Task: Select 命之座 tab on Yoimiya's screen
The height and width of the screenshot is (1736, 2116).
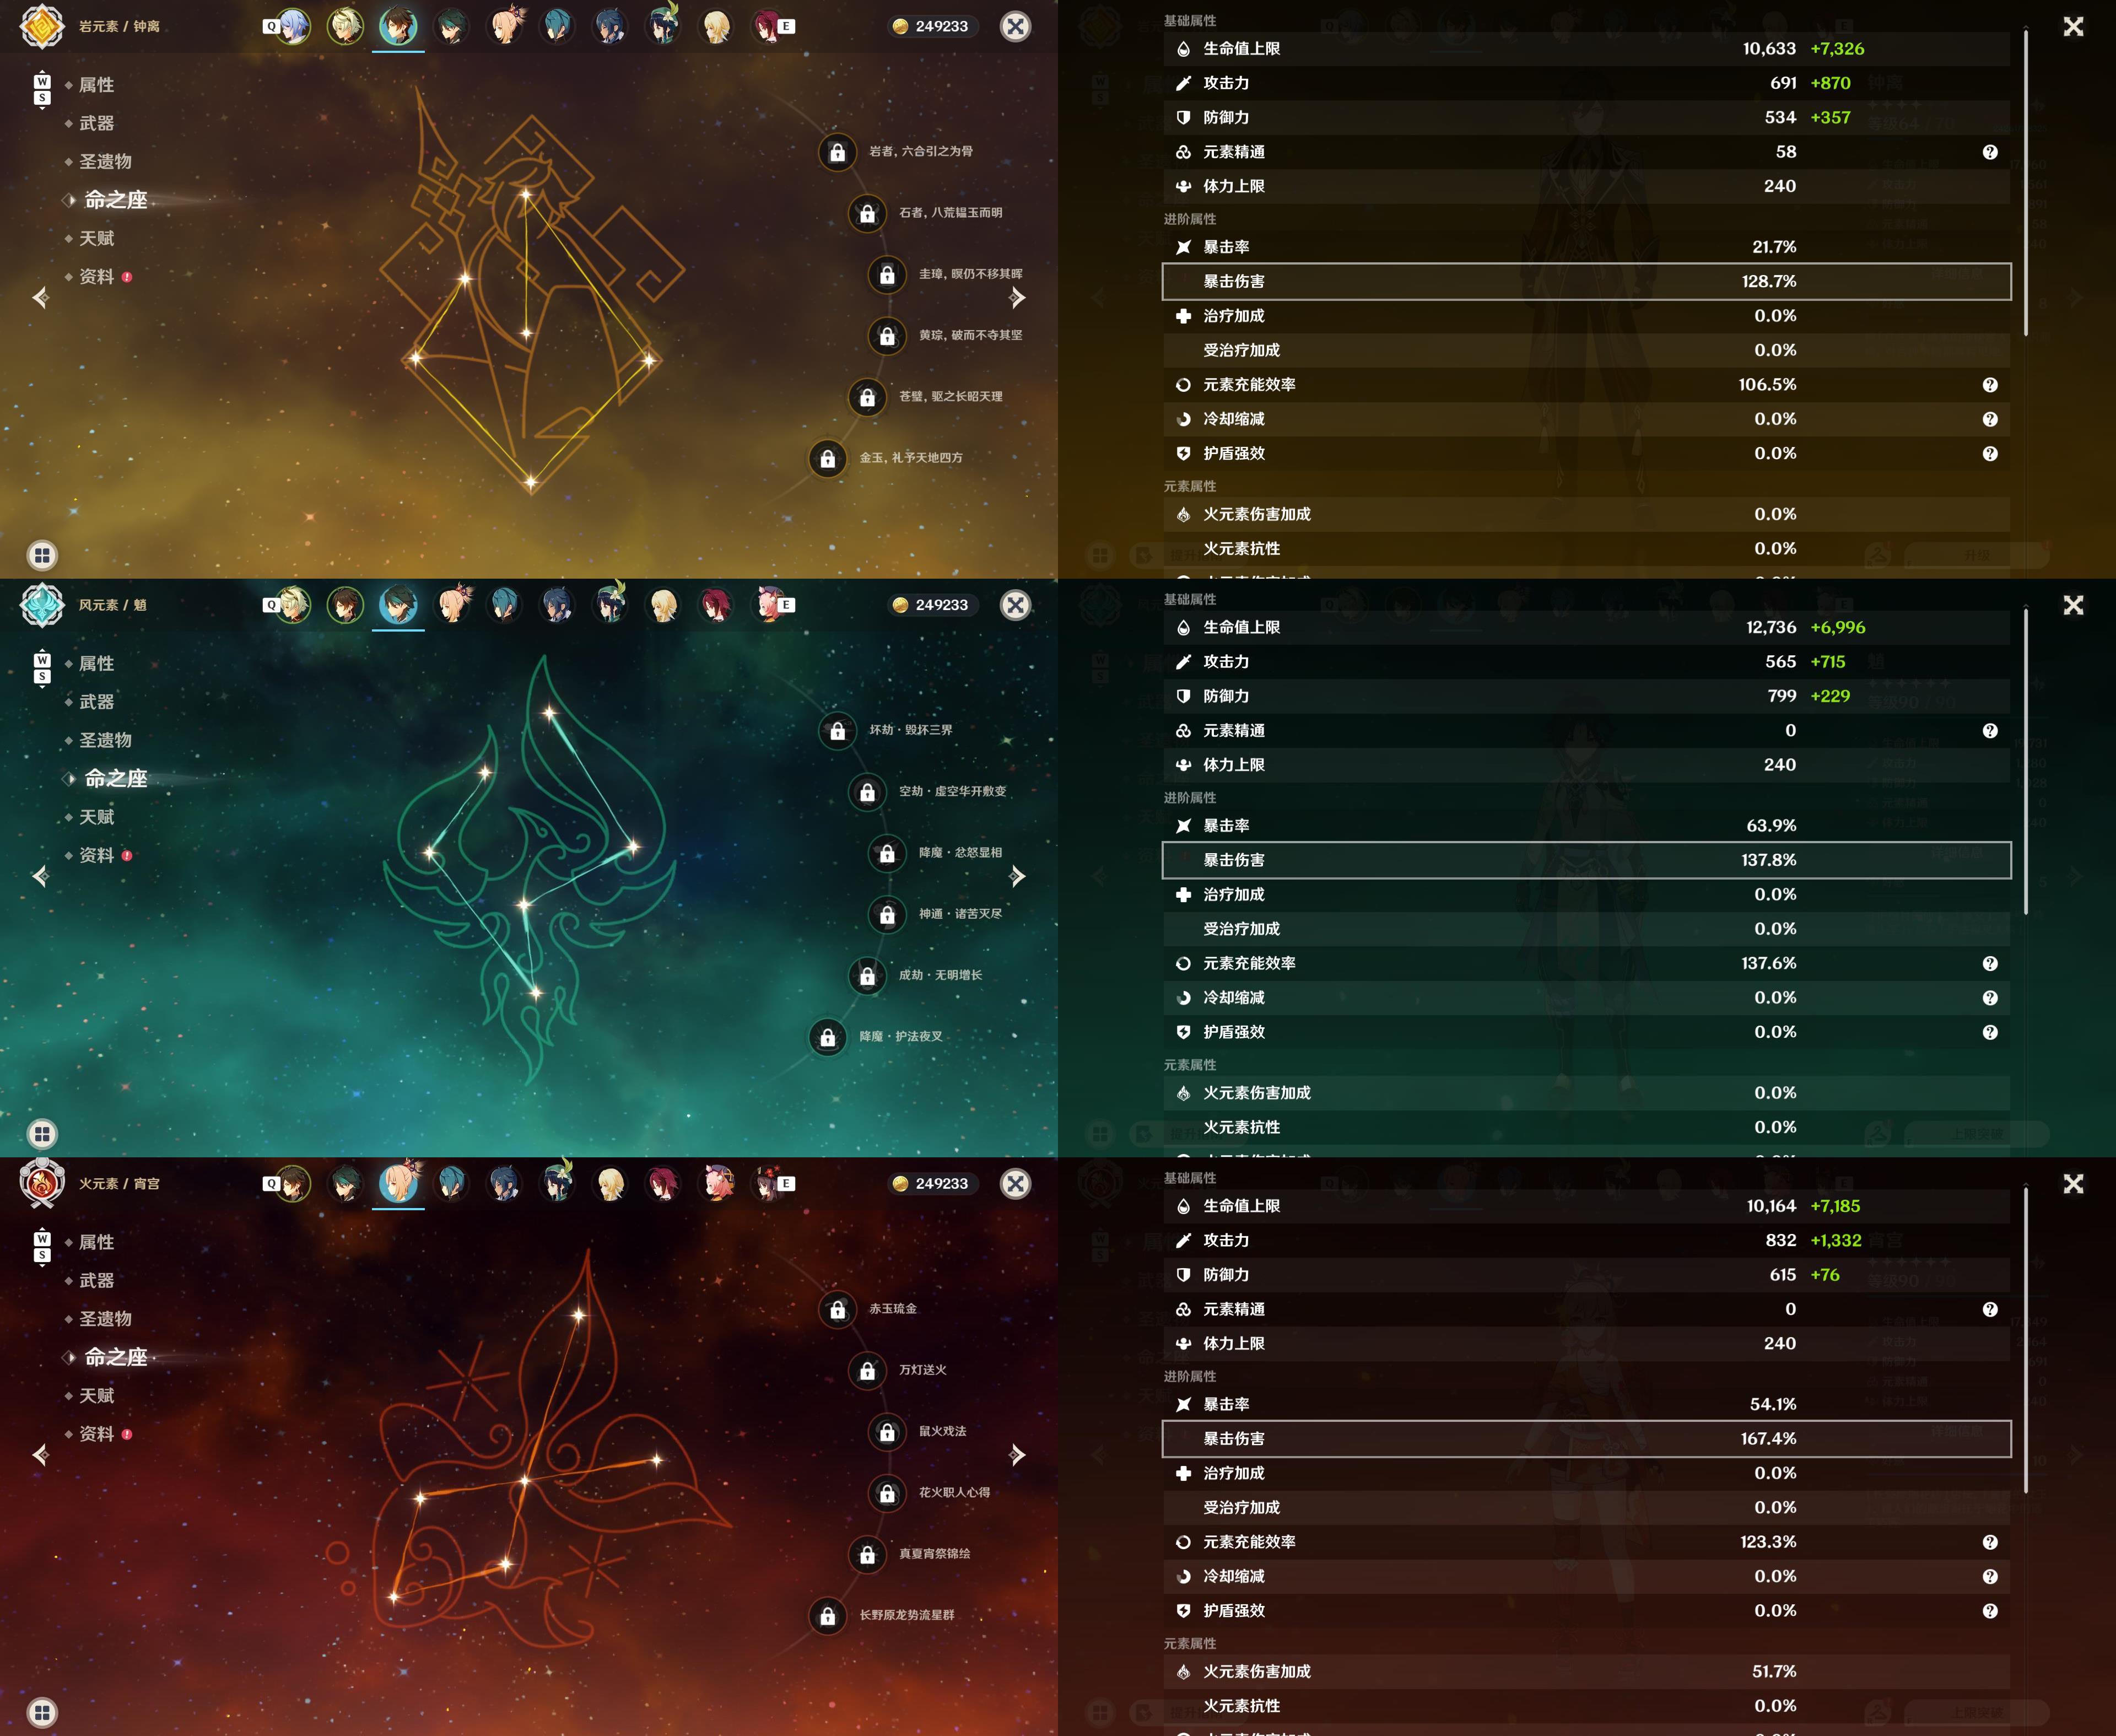Action: tap(116, 1357)
